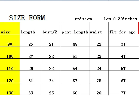Select the yellow size header cell

click(10, 28)
